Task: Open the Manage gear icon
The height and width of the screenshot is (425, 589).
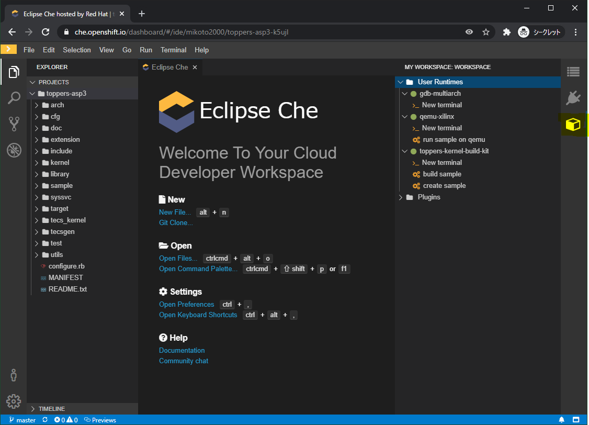Action: coord(14,401)
